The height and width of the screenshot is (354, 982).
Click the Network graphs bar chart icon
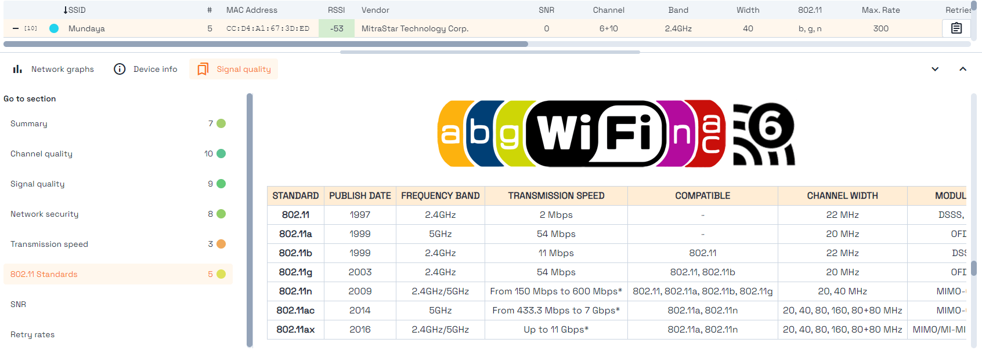[x=17, y=69]
